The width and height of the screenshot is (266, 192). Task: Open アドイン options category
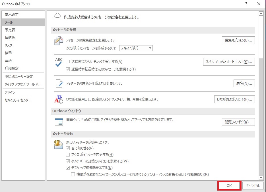coord(23,92)
